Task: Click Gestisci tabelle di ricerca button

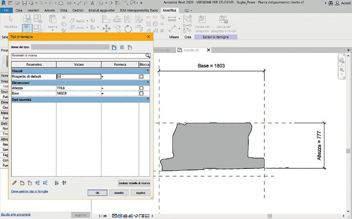Action: [134, 183]
